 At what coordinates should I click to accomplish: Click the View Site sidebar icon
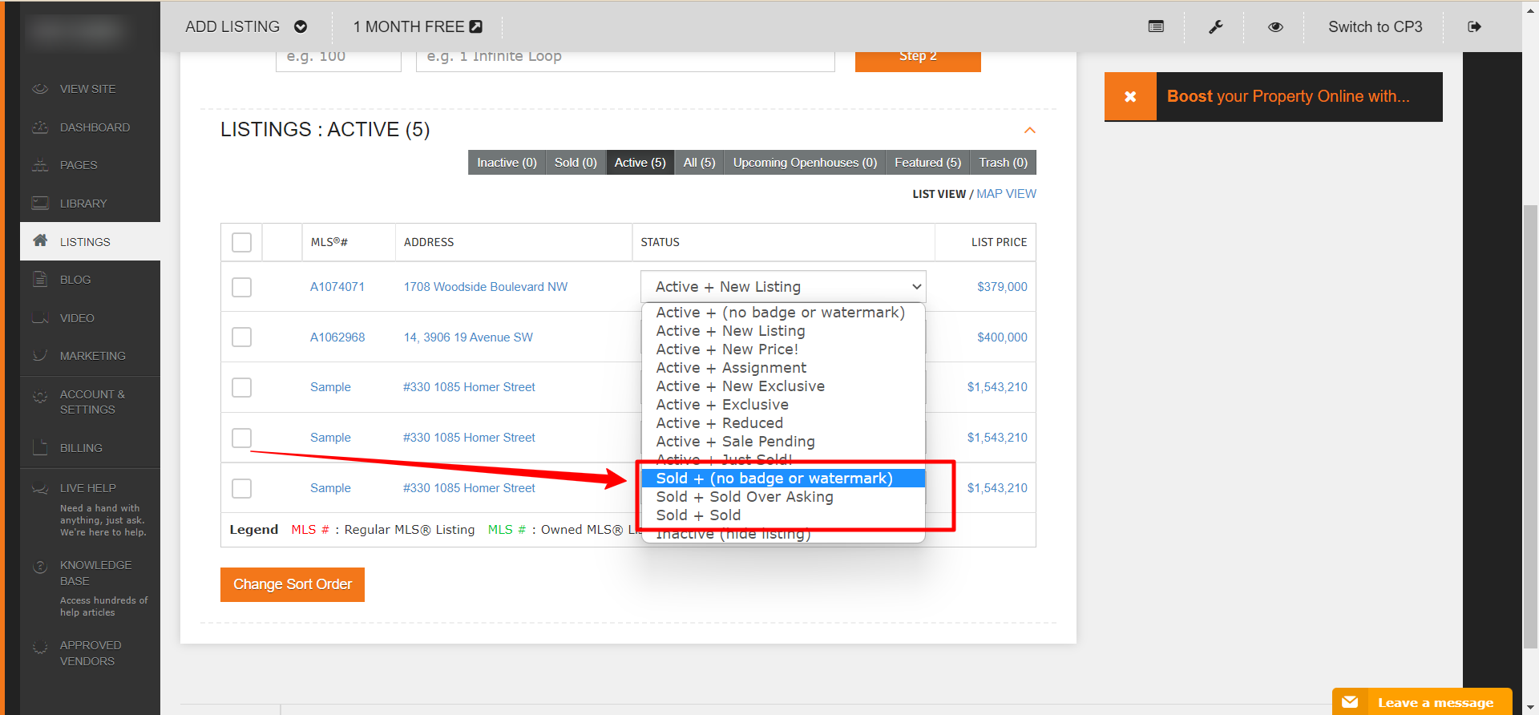coord(40,89)
